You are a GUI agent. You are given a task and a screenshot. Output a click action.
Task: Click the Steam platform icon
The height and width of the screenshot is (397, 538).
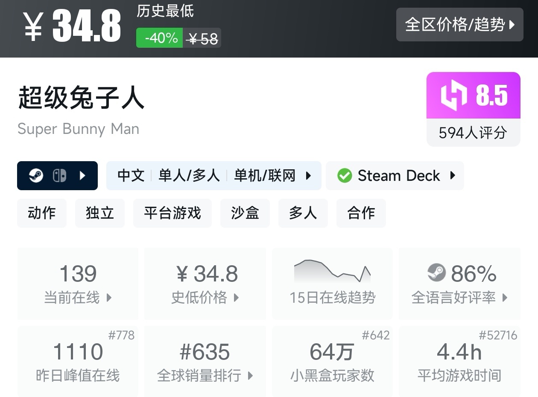(36, 176)
